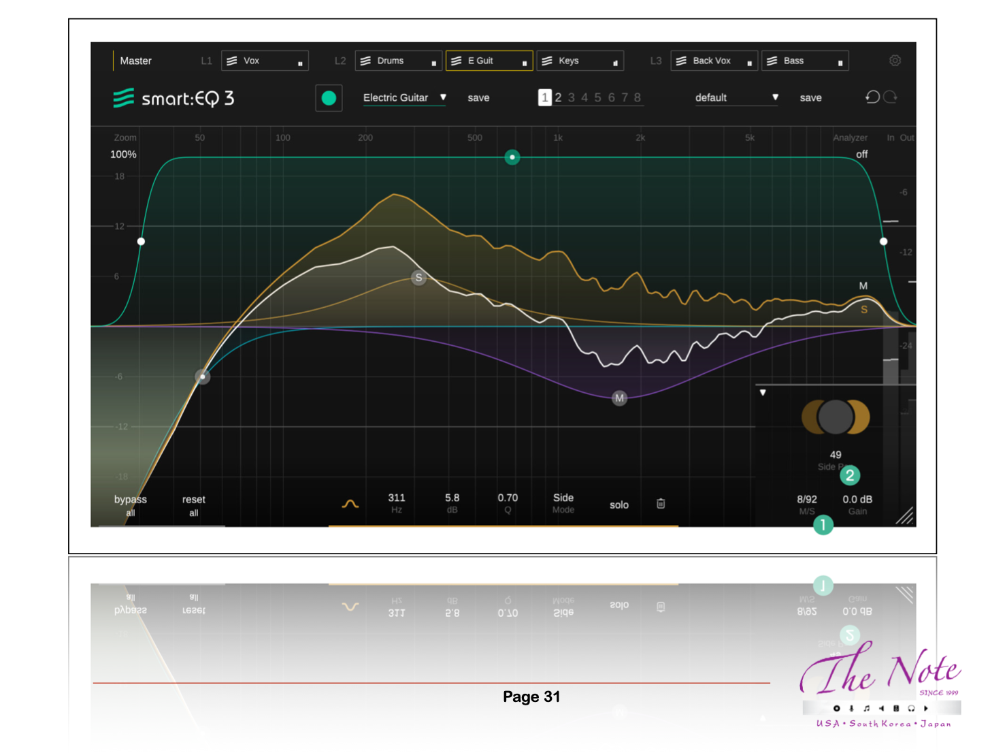Click the M label near the white curve's right end
Screen dimensions: 1007x753
863,286
